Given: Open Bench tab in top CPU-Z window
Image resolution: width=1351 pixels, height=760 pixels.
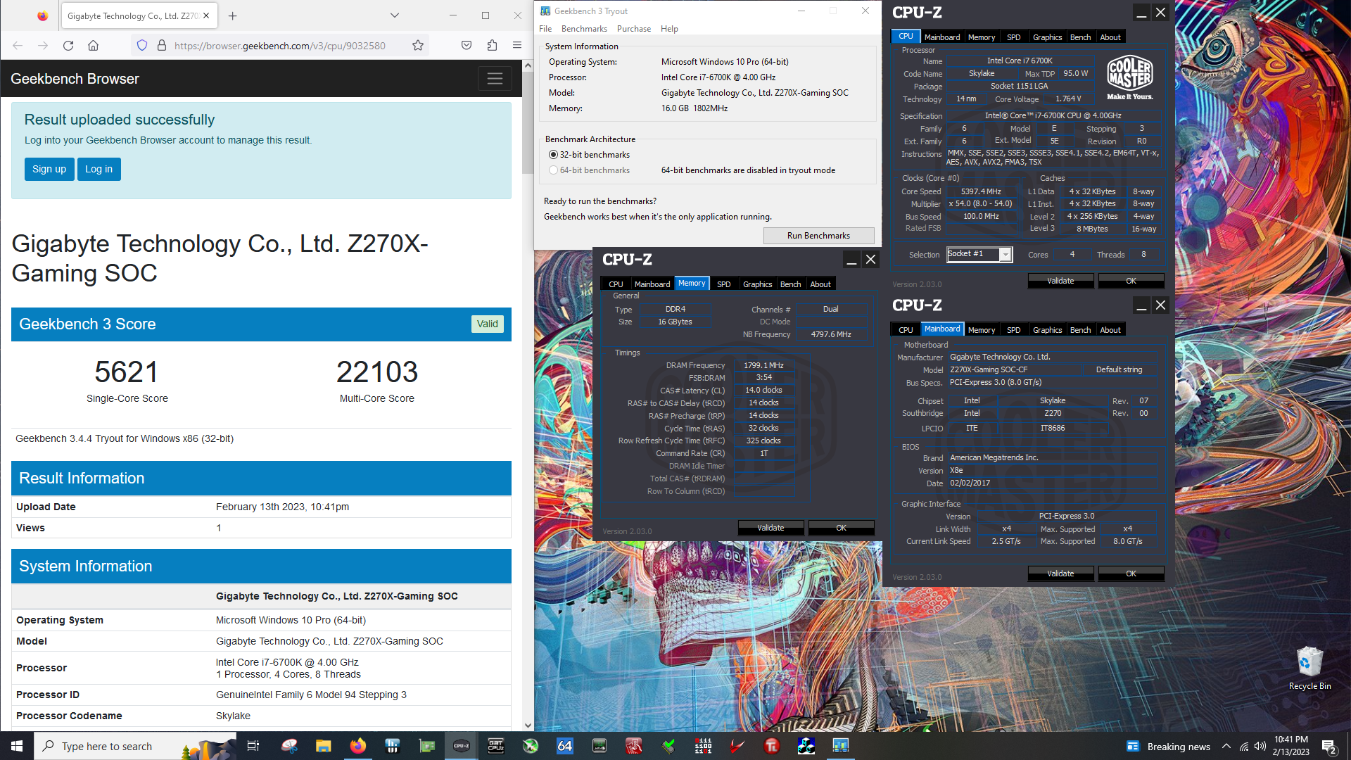Looking at the screenshot, I should 1080,37.
